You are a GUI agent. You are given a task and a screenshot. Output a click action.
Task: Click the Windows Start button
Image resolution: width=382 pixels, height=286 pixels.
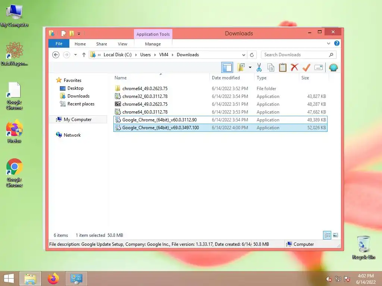coord(9,279)
